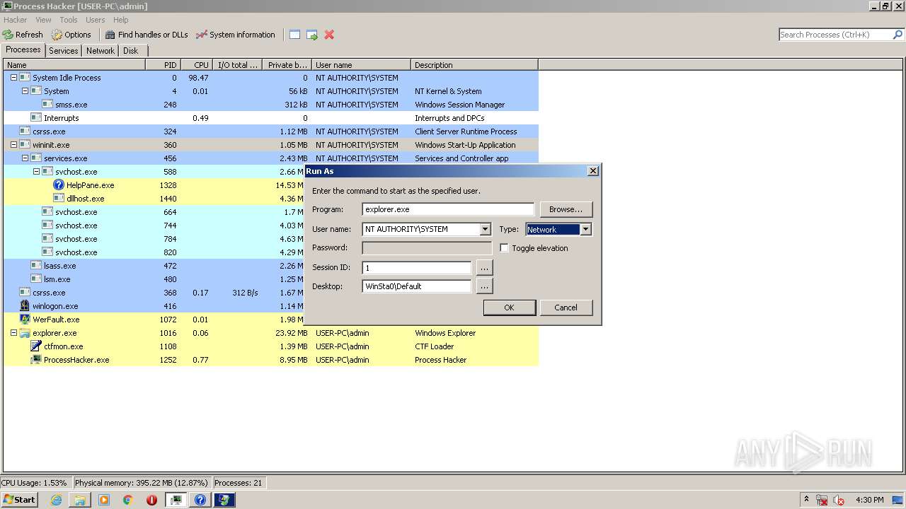Viewport: 906px width, 509px height.
Task: Select the lsass.exe process row
Action: [x=271, y=266]
